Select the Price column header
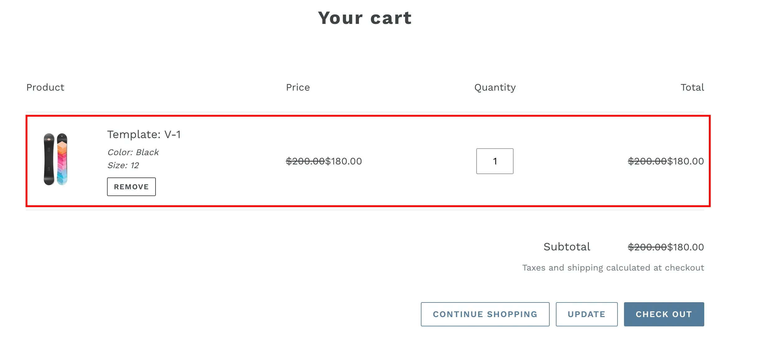This screenshot has width=759, height=345. click(298, 87)
